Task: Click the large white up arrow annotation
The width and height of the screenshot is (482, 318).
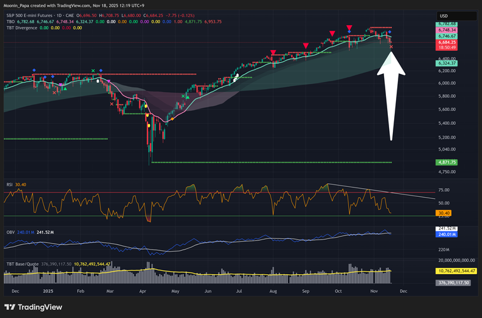Action: pos(390,94)
